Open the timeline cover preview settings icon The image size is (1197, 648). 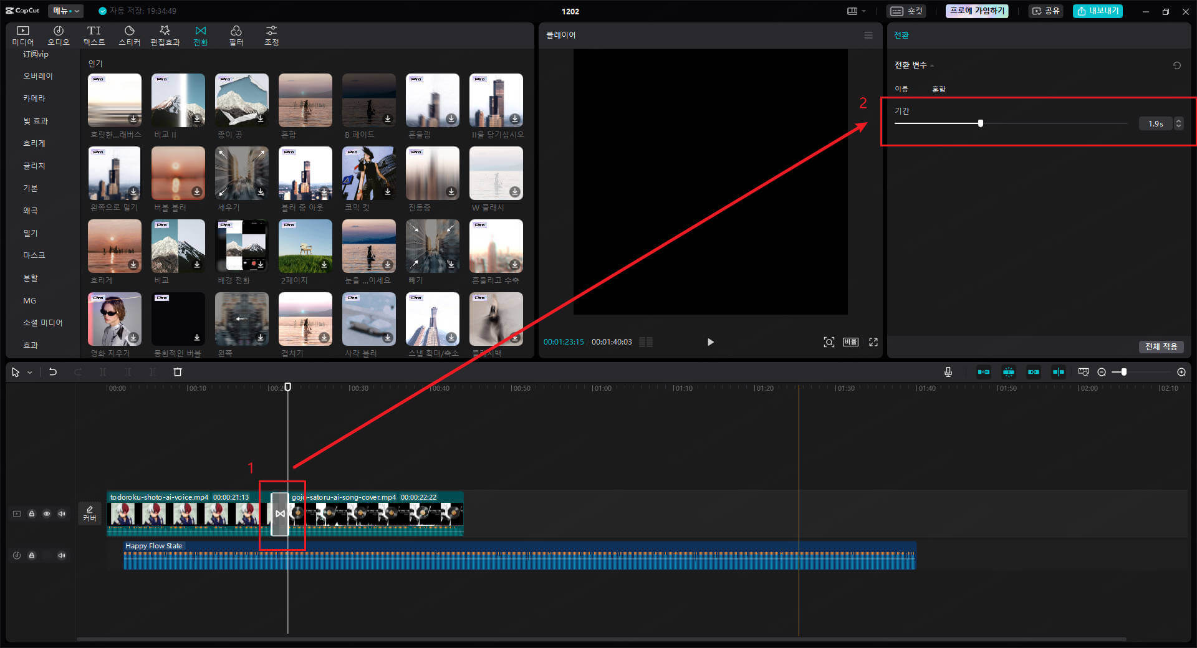[x=1084, y=372]
